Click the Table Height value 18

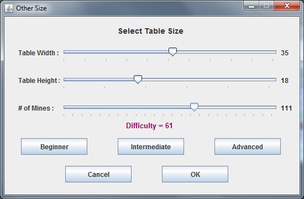[x=285, y=81]
